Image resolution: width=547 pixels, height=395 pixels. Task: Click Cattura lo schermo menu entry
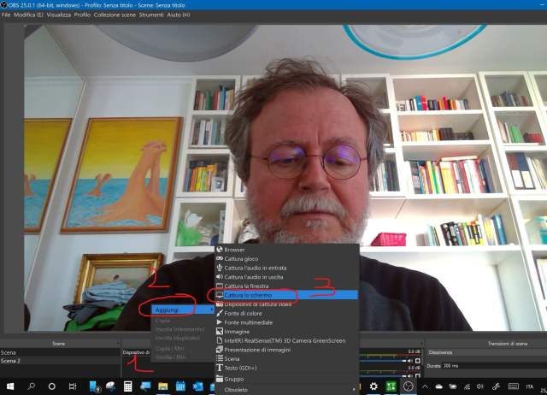pos(248,295)
